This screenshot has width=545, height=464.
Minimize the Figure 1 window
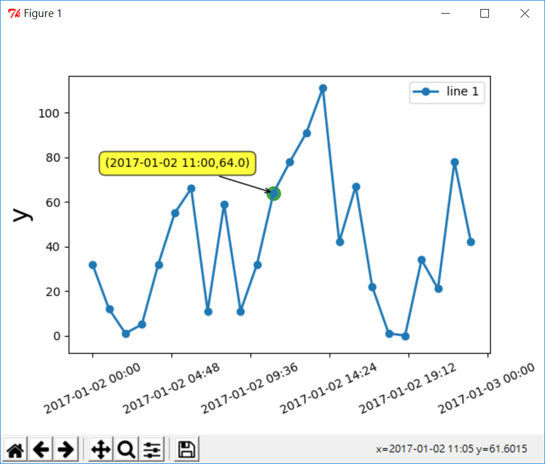(x=445, y=14)
